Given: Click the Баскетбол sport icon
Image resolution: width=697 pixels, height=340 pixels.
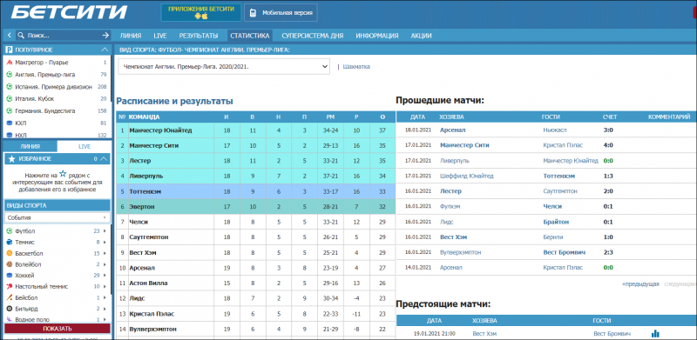Looking at the screenshot, I should click(x=10, y=253).
